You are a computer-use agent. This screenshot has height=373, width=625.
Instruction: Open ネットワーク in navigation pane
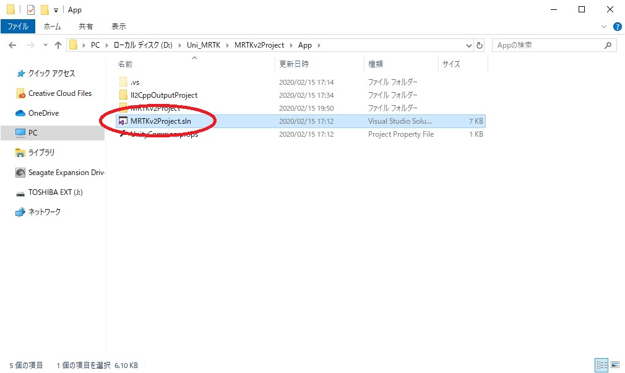(x=44, y=212)
